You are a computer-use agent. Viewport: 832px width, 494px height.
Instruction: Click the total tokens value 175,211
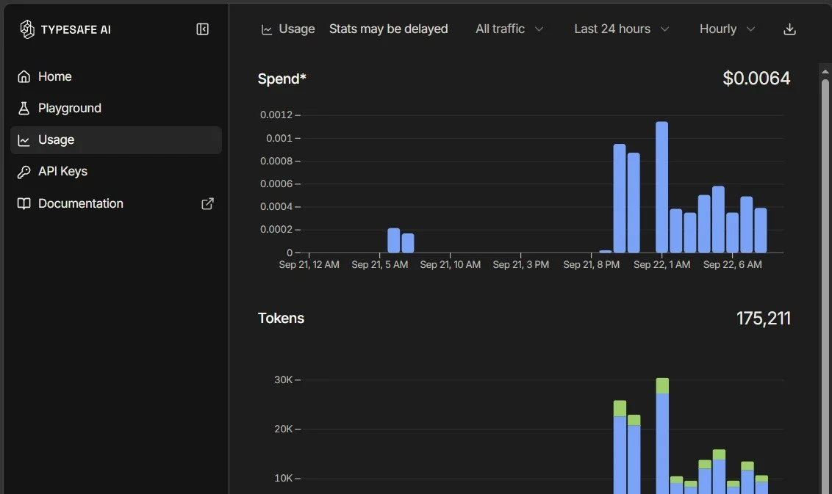point(764,318)
